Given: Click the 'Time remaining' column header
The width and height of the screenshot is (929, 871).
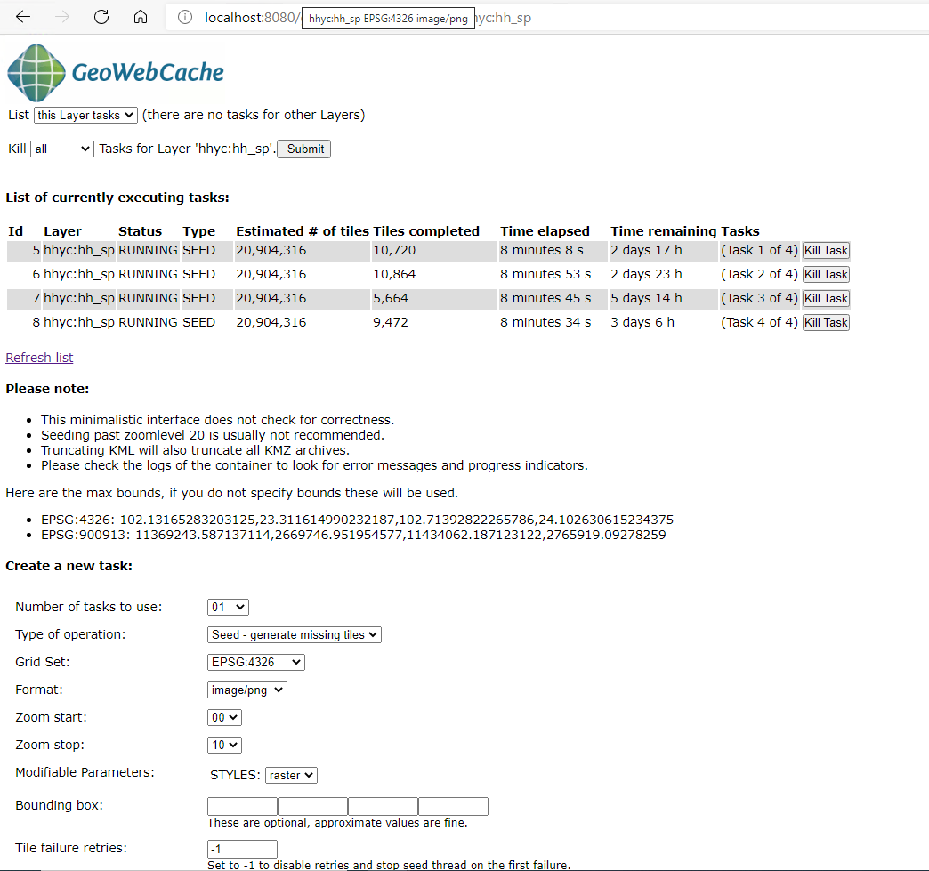Looking at the screenshot, I should tap(664, 231).
